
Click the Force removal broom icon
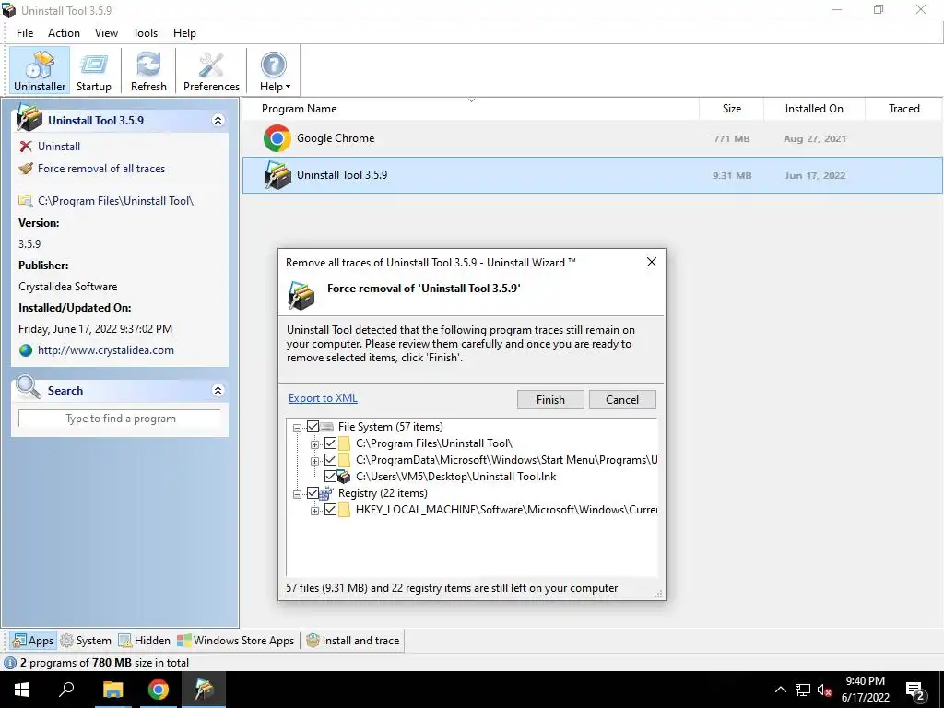pos(25,169)
